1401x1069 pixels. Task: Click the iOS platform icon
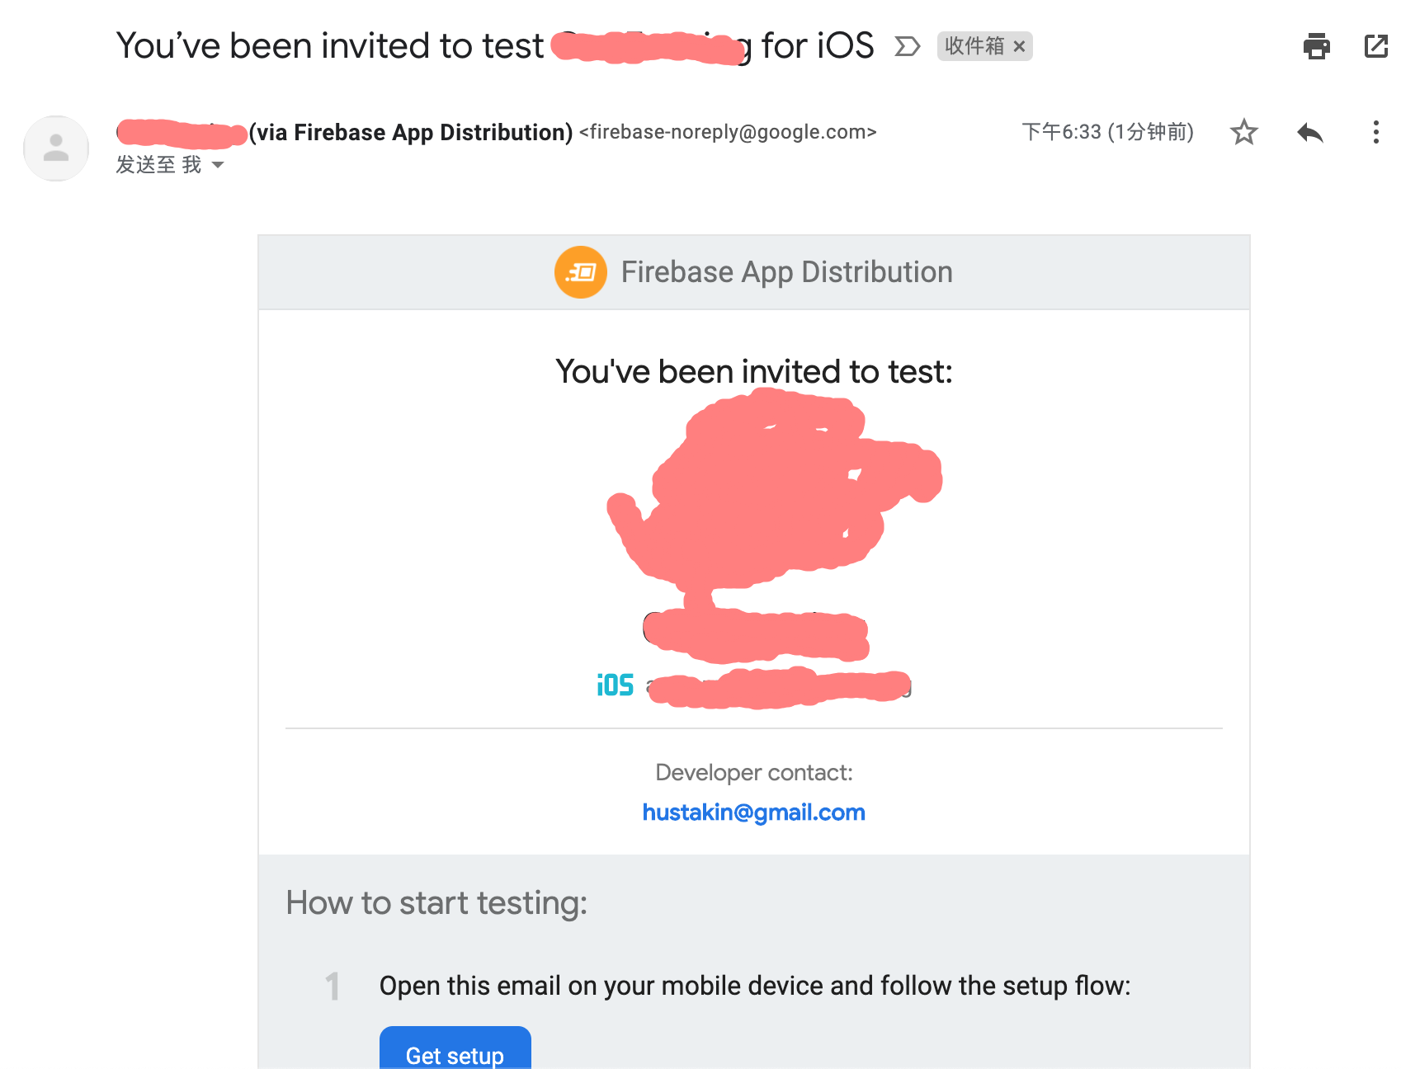616,685
